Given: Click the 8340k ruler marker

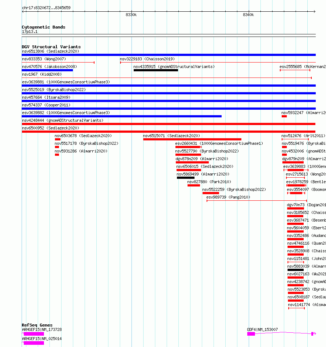Looking at the screenshot, I should [248, 15].
